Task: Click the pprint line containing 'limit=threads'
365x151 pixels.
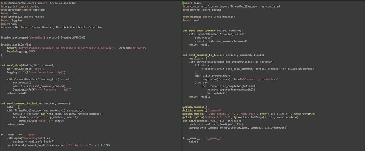Action: 238,128
